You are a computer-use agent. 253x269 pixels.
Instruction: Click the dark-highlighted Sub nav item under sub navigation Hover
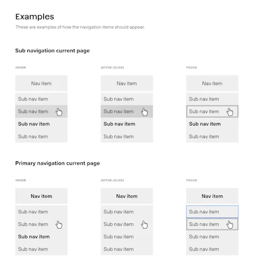tap(41, 111)
